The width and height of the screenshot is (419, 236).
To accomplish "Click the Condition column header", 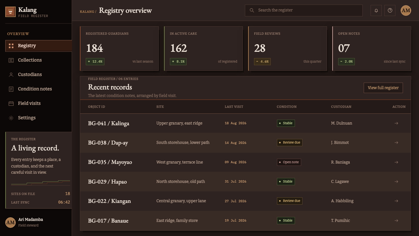I will (287, 107).
